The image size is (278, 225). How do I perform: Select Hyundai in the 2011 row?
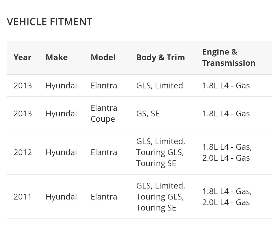[x=61, y=197]
